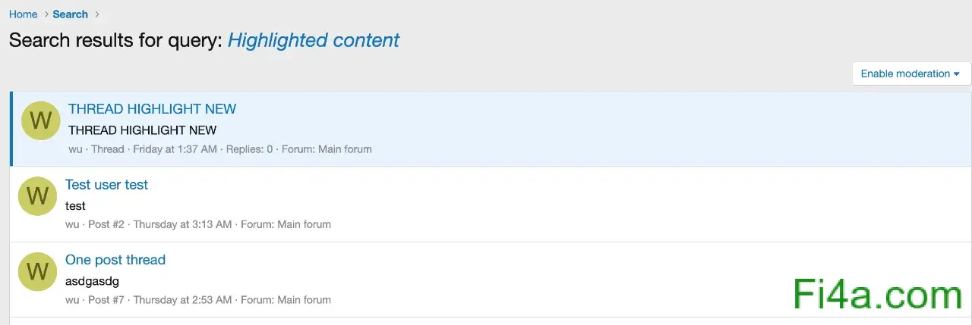The width and height of the screenshot is (972, 325).
Task: Open Main forum link of Post #2
Action: point(304,224)
